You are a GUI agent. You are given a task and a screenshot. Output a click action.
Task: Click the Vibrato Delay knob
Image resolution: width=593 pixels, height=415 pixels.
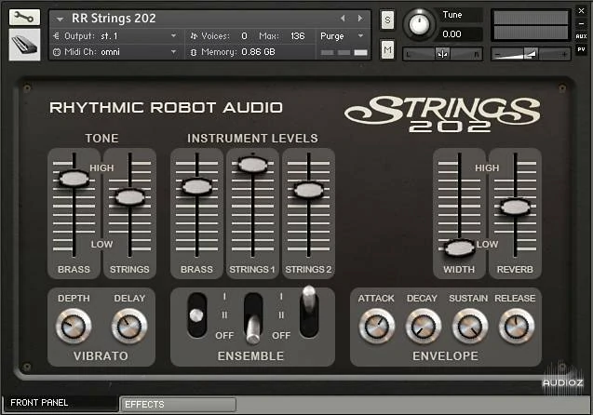pos(129,327)
